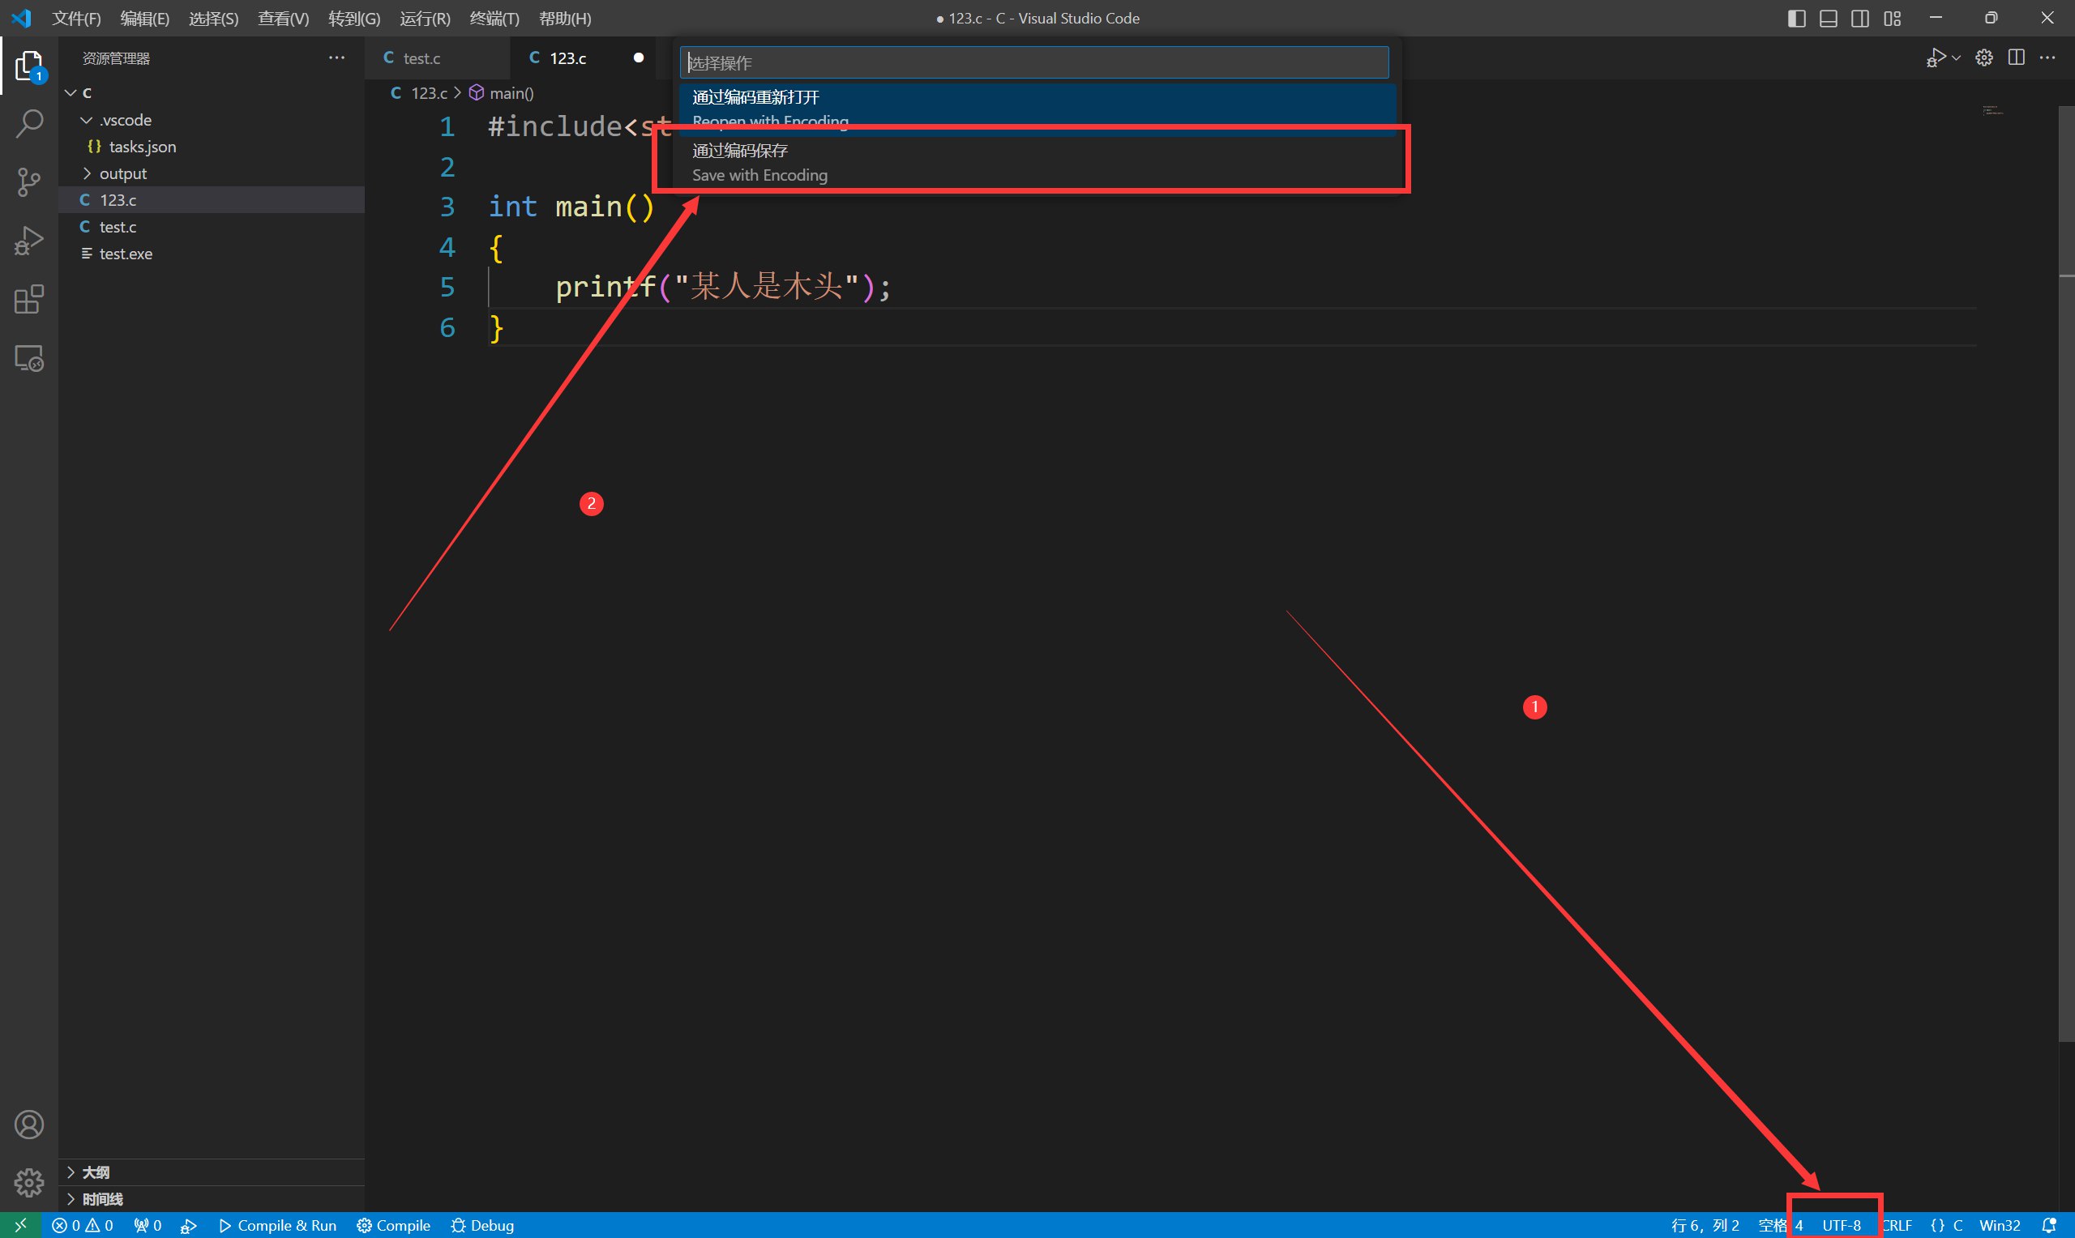The image size is (2075, 1238).
Task: Open the 查看(V) menu
Action: click(284, 19)
